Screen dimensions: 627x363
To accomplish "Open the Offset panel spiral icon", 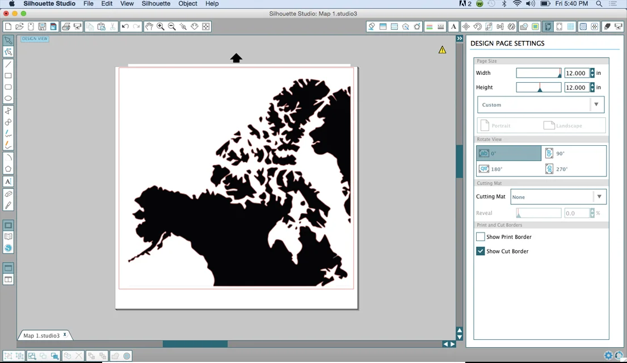I will point(583,27).
